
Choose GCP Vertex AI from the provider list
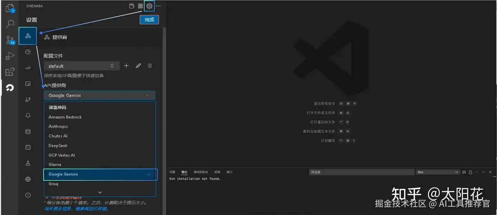pos(100,155)
